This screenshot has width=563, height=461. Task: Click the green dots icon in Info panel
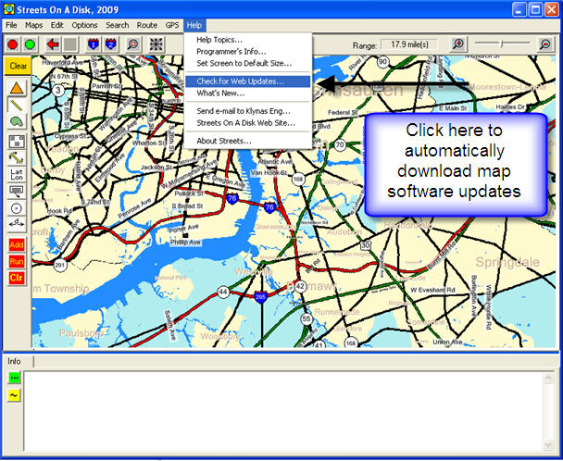(15, 378)
